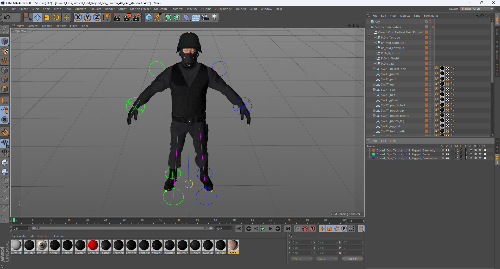Toggle Bones layer visibility eye
Screen dimensions: 500x269
[447, 154]
